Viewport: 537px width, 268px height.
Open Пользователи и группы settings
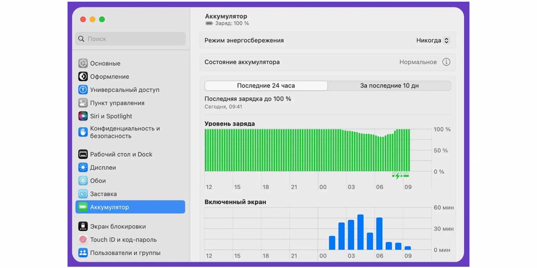pyautogui.click(x=125, y=253)
